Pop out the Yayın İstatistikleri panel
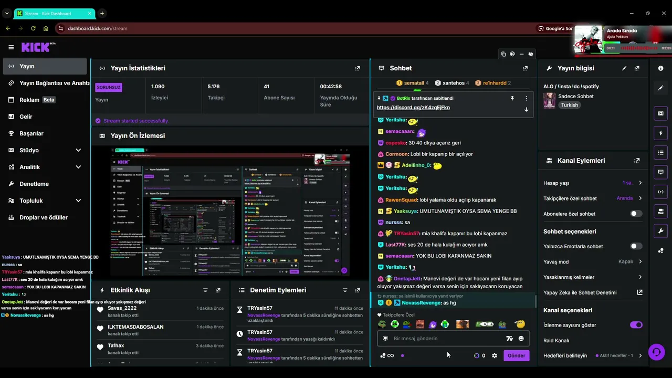This screenshot has width=672, height=378. [358, 68]
